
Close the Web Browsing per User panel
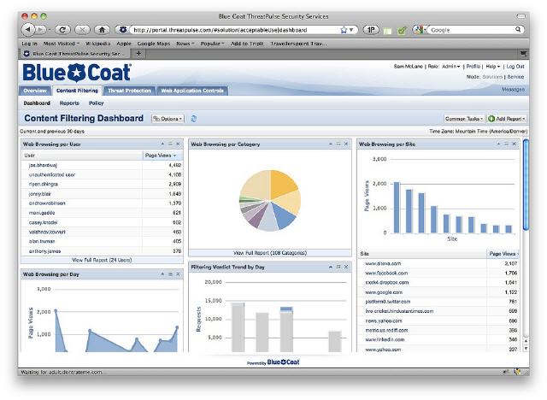(178, 144)
